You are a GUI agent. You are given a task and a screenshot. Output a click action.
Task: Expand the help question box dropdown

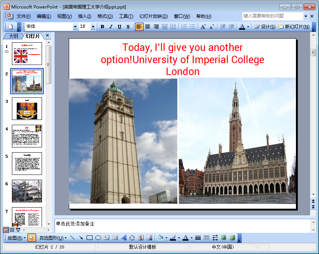[x=306, y=16]
